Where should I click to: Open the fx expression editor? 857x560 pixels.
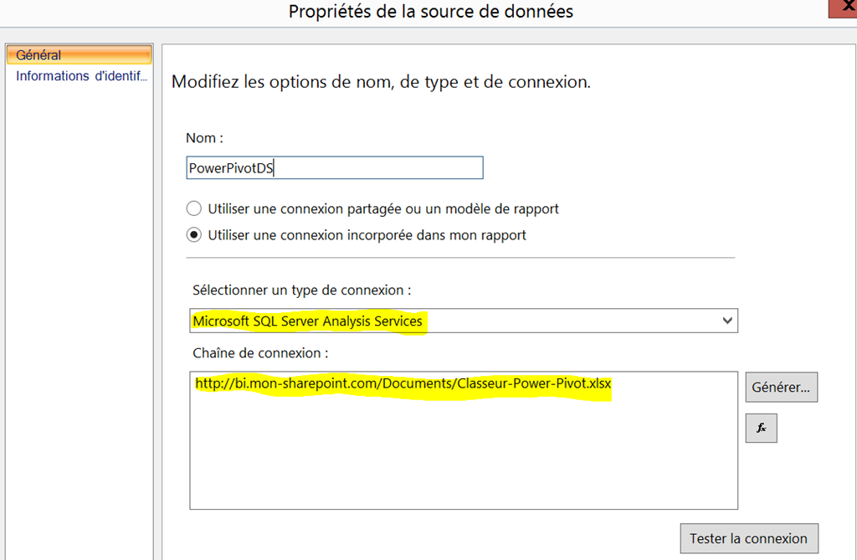coord(761,428)
